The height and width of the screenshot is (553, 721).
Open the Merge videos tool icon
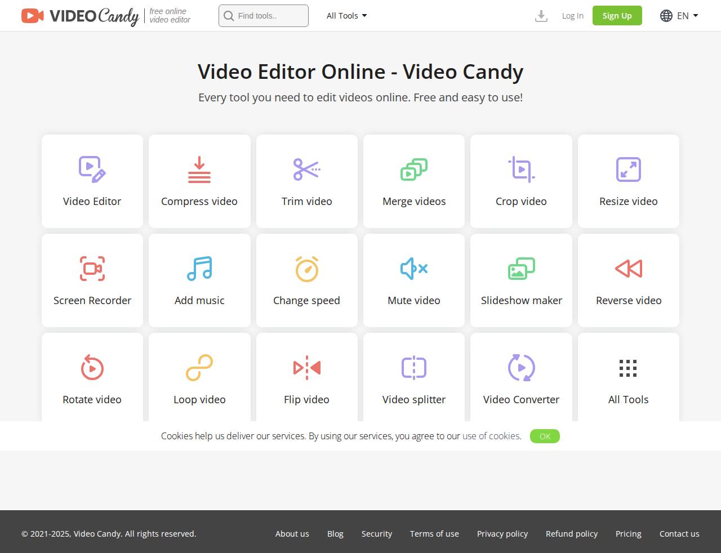414,170
